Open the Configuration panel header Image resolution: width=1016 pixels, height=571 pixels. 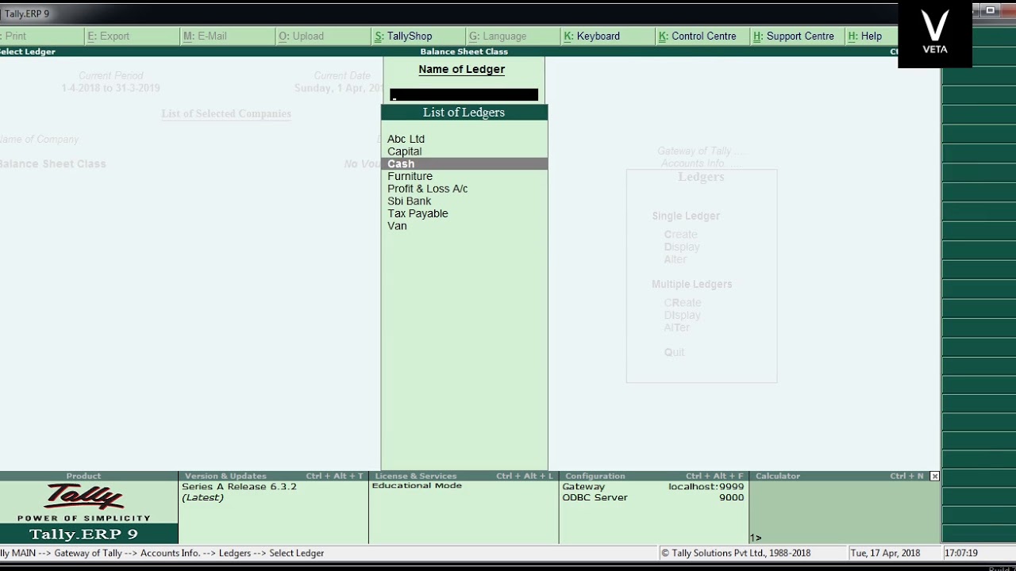[x=655, y=476]
